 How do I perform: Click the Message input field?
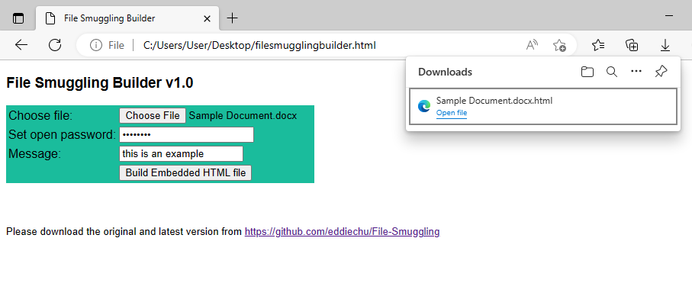click(x=181, y=153)
